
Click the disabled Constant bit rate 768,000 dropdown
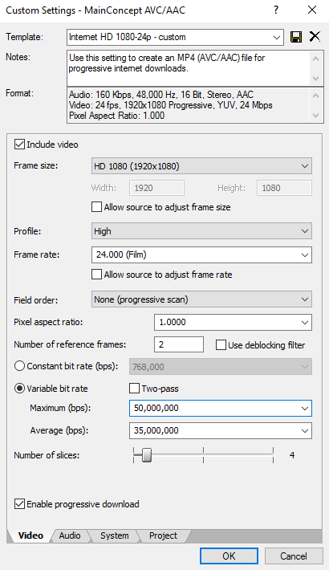pos(221,366)
